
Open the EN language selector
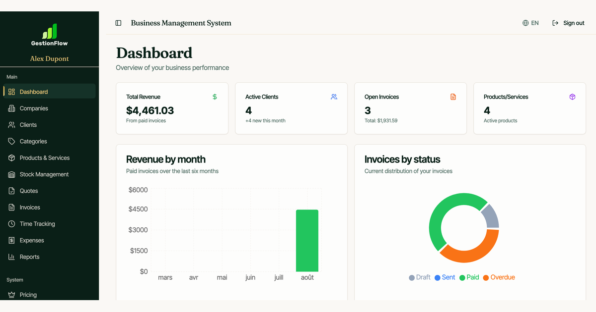pyautogui.click(x=530, y=23)
